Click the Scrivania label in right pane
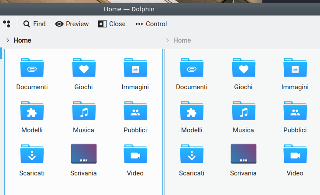Screen dimensions: 320x195 243,173
